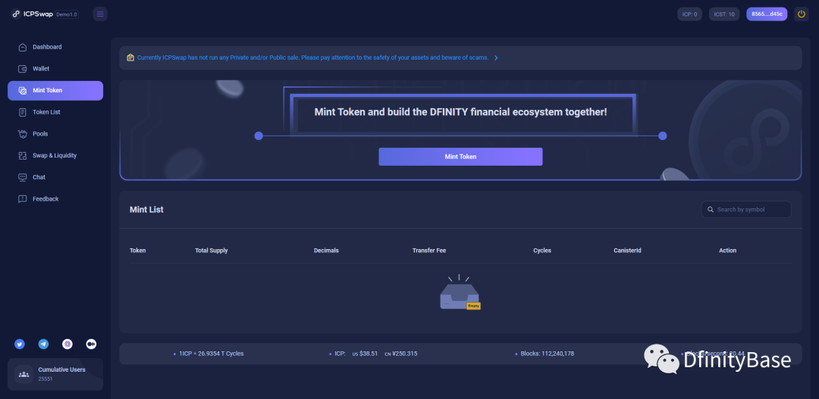The height and width of the screenshot is (399, 819).
Task: Open the Twitter social link
Action: (x=20, y=344)
